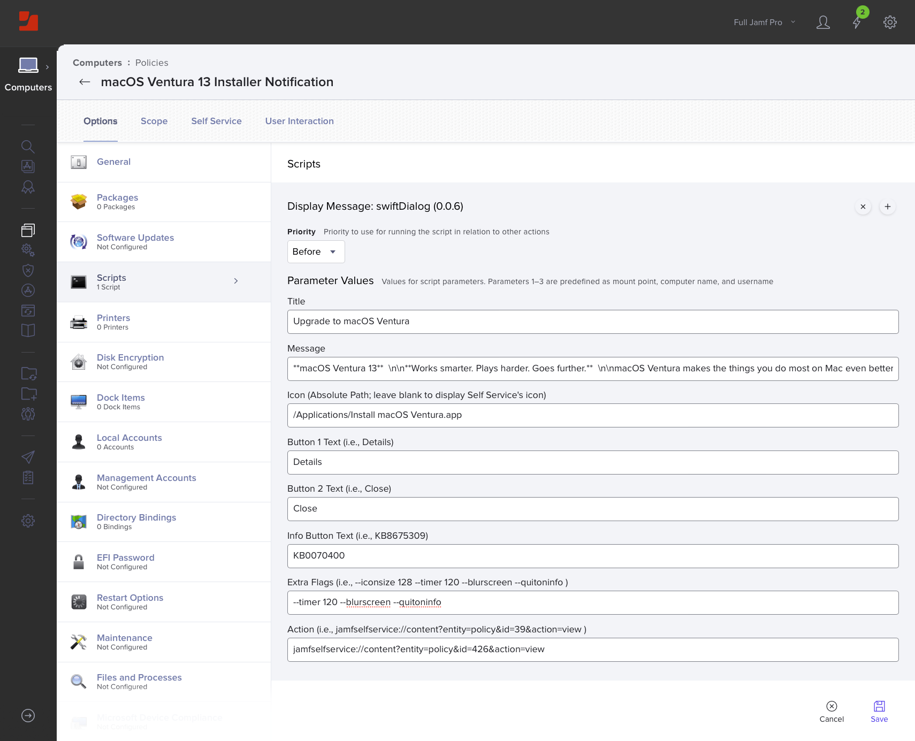915x741 pixels.
Task: Click the stacked letter-A sidebar icon
Action: (28, 166)
